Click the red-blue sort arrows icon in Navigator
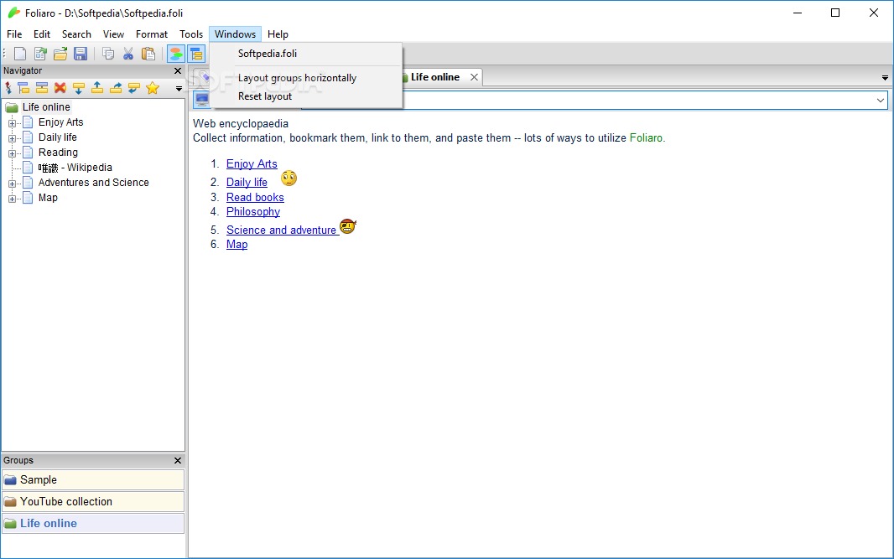Screen dimensions: 894x559 [8, 88]
